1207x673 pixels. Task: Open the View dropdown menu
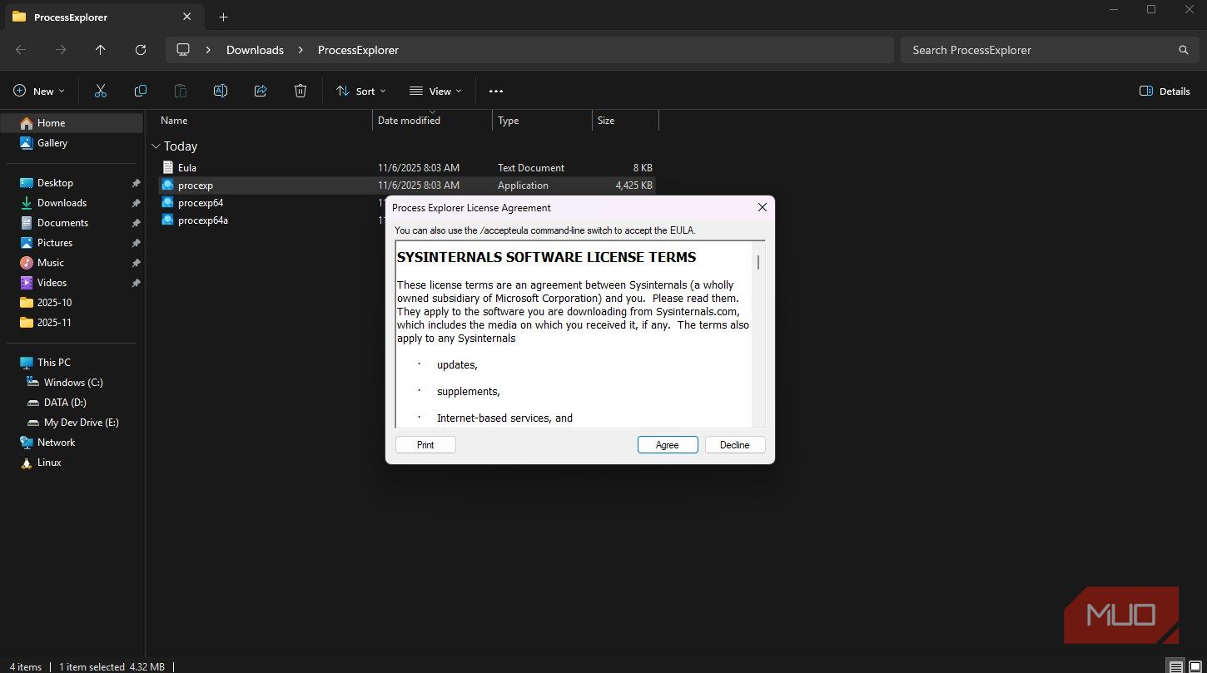pyautogui.click(x=435, y=92)
